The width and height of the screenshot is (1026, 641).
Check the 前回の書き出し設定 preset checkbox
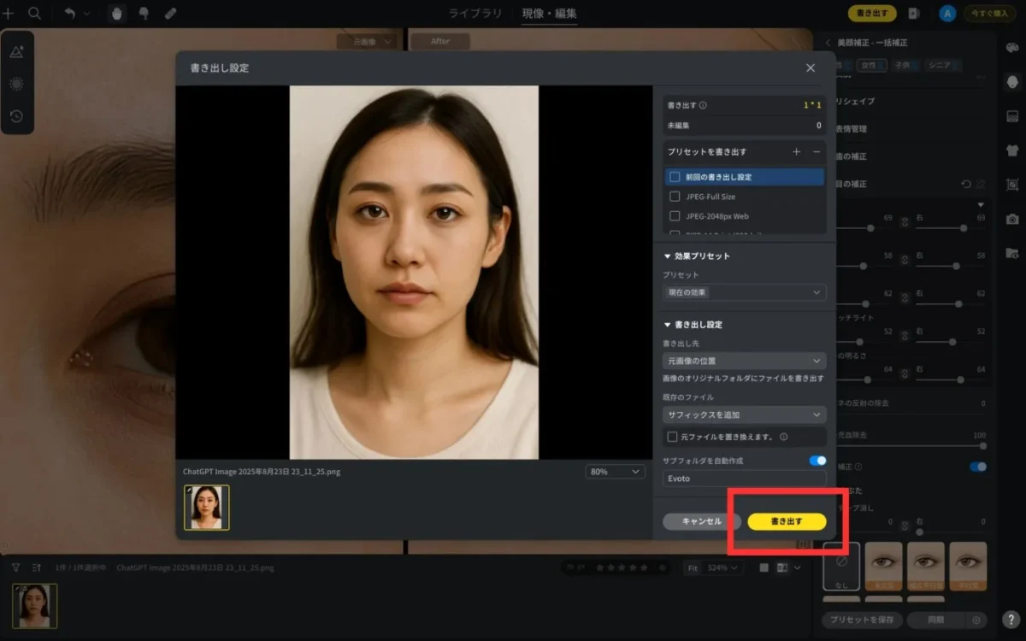(675, 177)
